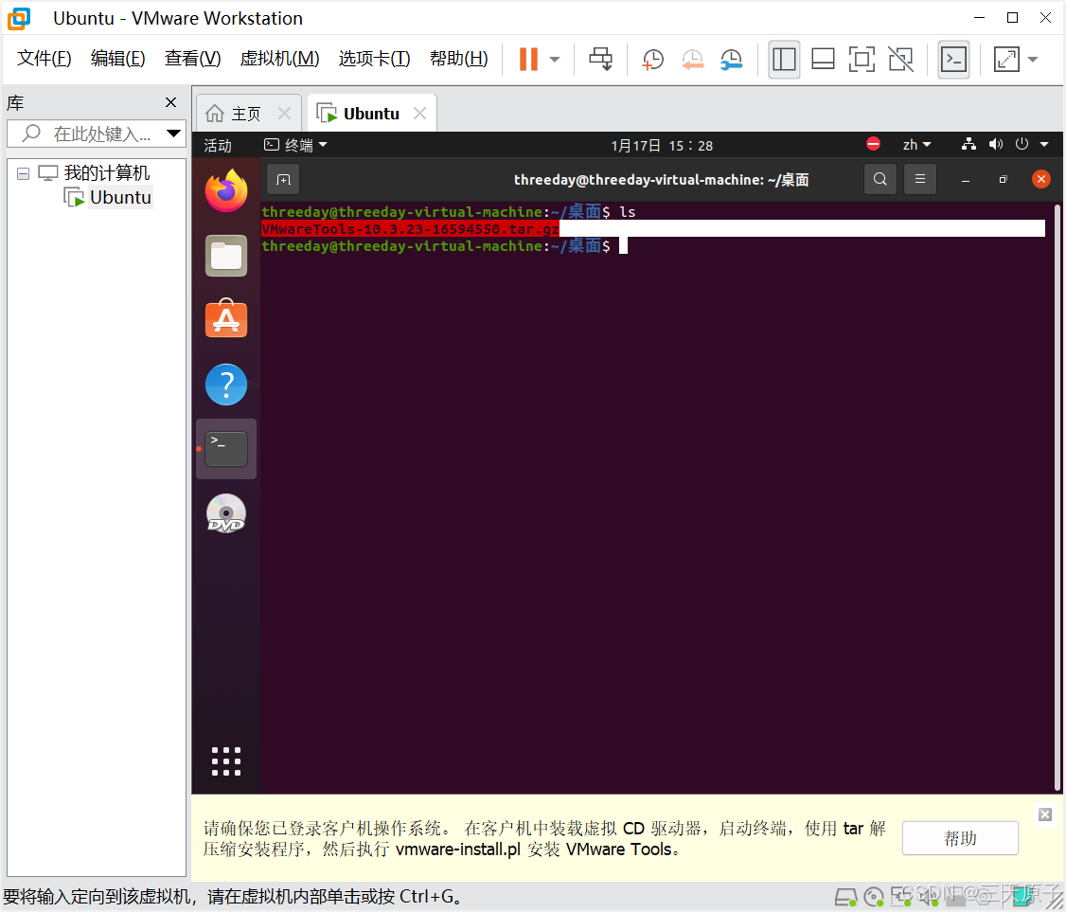This screenshot has height=912, width=1066.
Task: Toggle the thumbnail bar display
Action: coord(823,59)
